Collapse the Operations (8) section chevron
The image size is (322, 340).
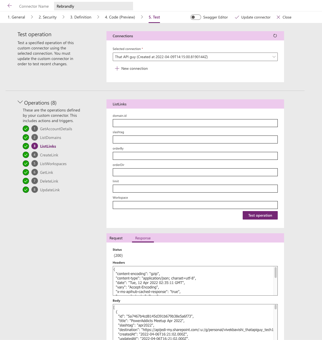coord(20,102)
